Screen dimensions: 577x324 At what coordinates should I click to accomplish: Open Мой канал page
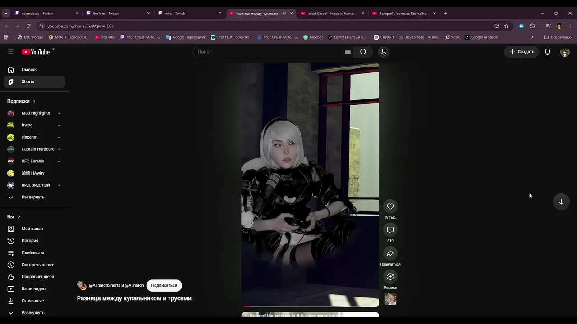click(x=34, y=229)
